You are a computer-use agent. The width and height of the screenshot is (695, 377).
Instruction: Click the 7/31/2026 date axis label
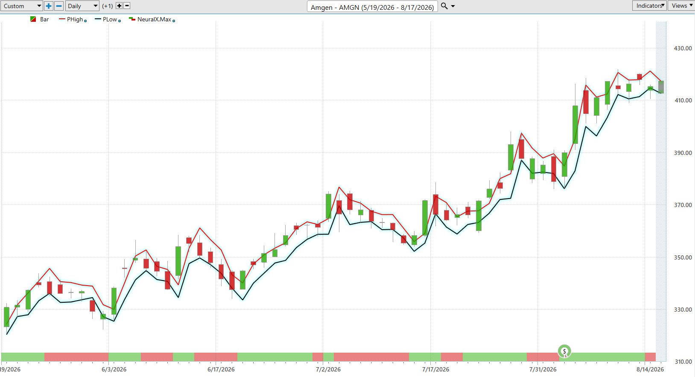tap(543, 369)
